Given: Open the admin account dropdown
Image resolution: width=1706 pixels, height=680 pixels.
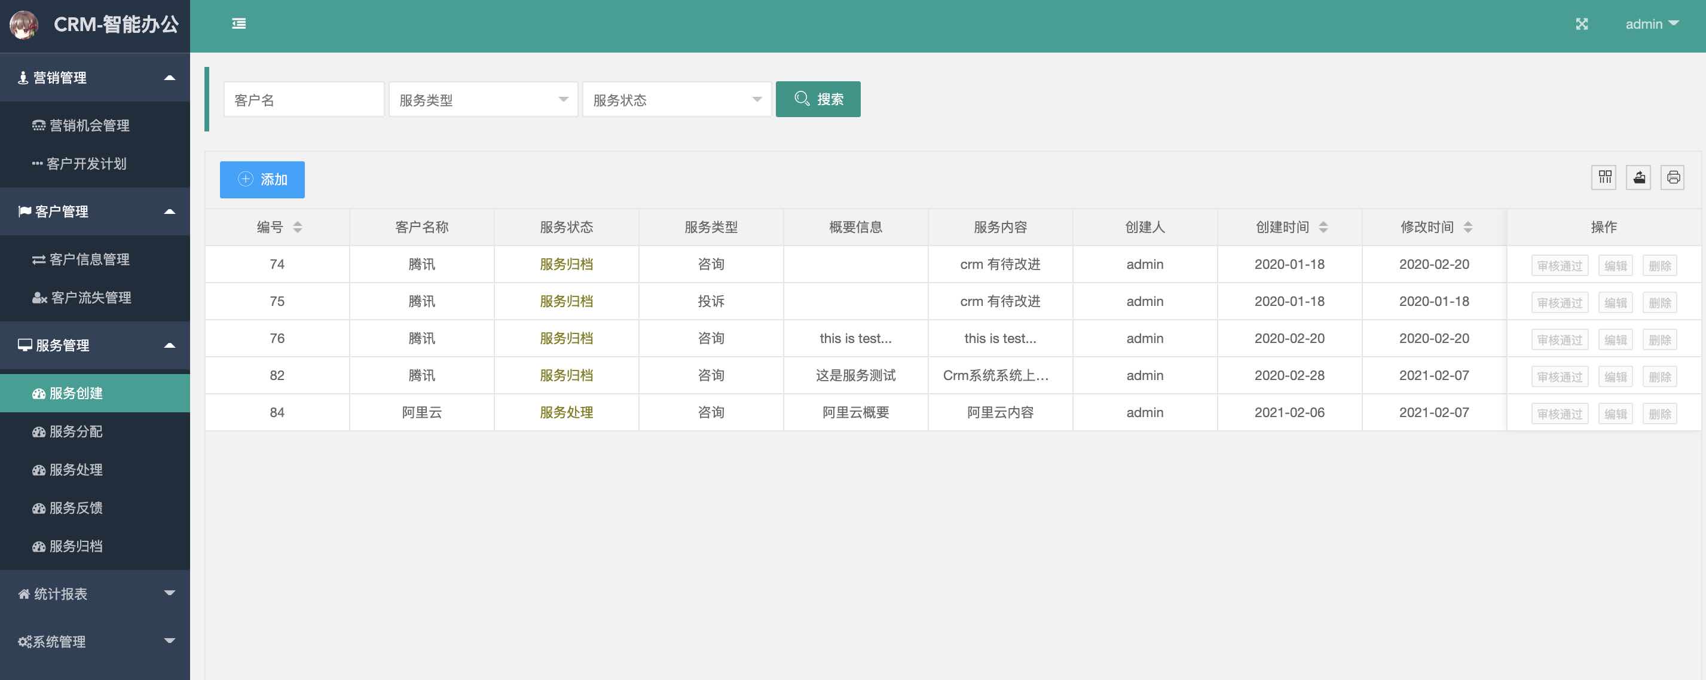Looking at the screenshot, I should [1652, 24].
